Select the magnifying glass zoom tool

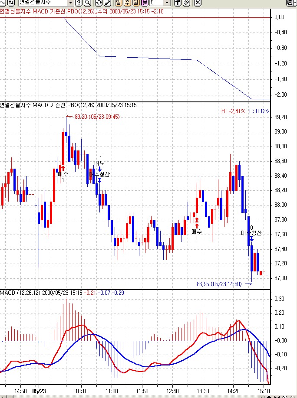coord(87,3)
